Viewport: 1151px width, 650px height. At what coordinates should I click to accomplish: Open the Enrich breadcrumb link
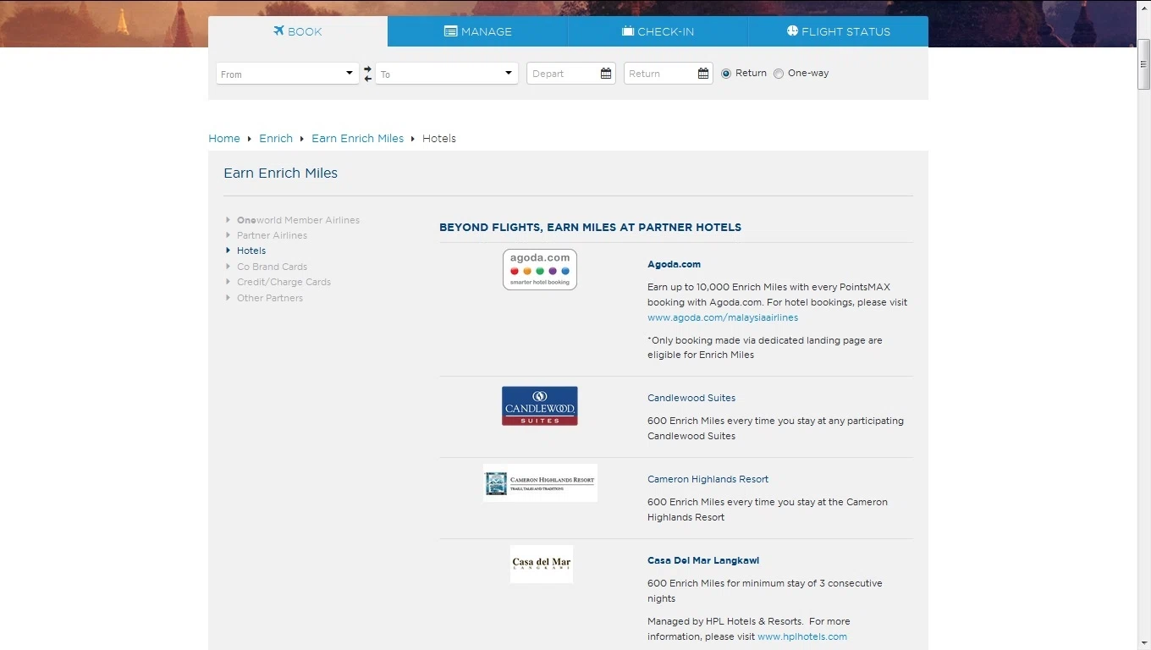click(276, 138)
